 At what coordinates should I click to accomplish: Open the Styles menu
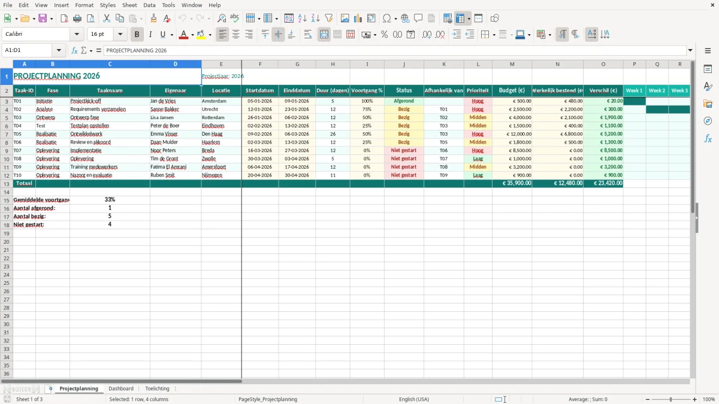(108, 5)
